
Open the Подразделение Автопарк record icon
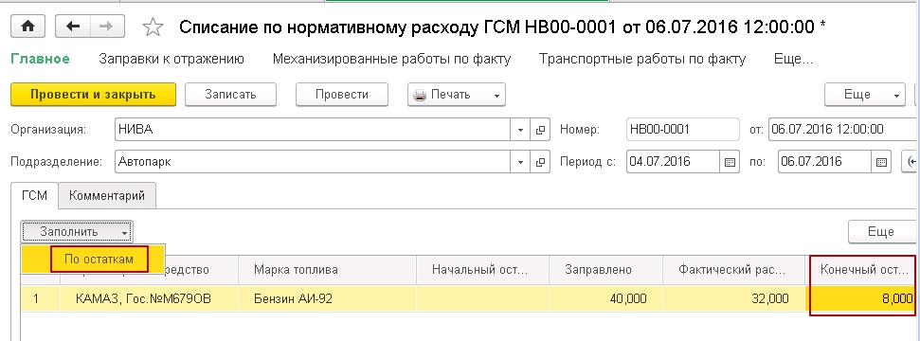(540, 161)
